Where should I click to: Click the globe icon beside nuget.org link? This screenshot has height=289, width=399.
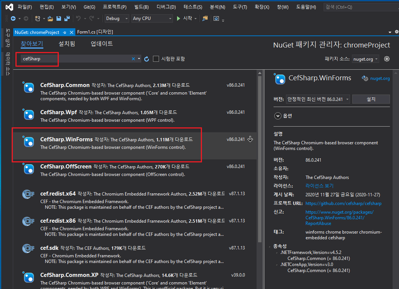[x=365, y=78]
